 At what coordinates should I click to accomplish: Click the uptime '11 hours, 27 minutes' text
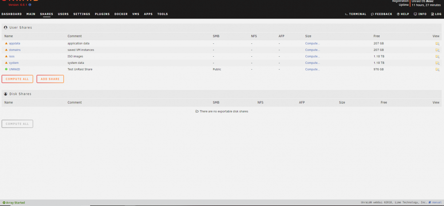426,5
